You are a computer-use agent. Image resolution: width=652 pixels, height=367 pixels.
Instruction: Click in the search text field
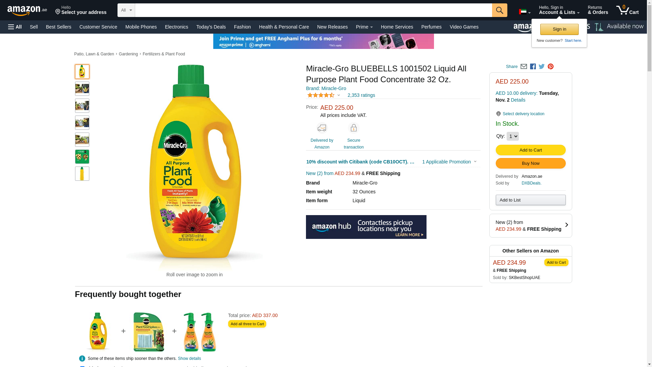tap(313, 10)
